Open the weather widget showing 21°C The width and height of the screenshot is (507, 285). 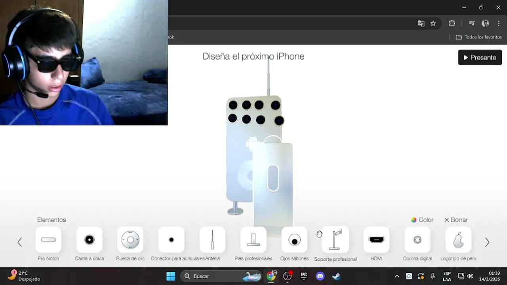(24, 276)
